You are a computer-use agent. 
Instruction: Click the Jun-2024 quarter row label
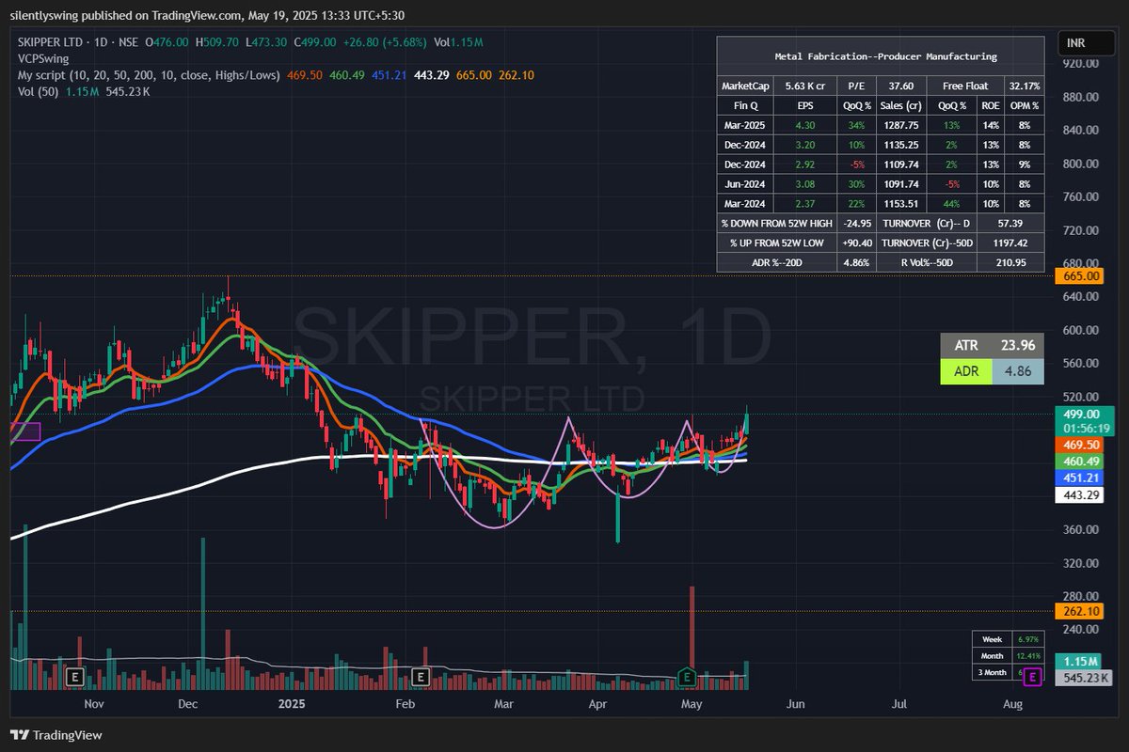(746, 184)
